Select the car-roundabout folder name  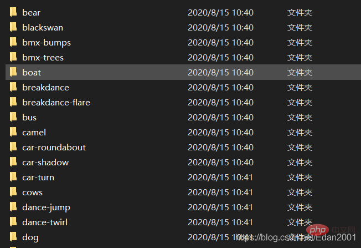[x=54, y=148]
